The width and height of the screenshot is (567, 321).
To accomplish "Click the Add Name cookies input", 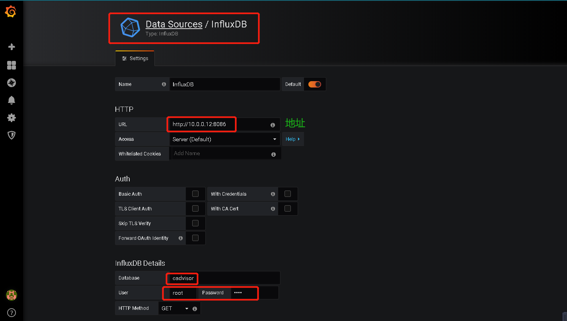I will (x=225, y=154).
